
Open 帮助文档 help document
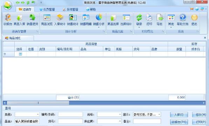point(183,20)
